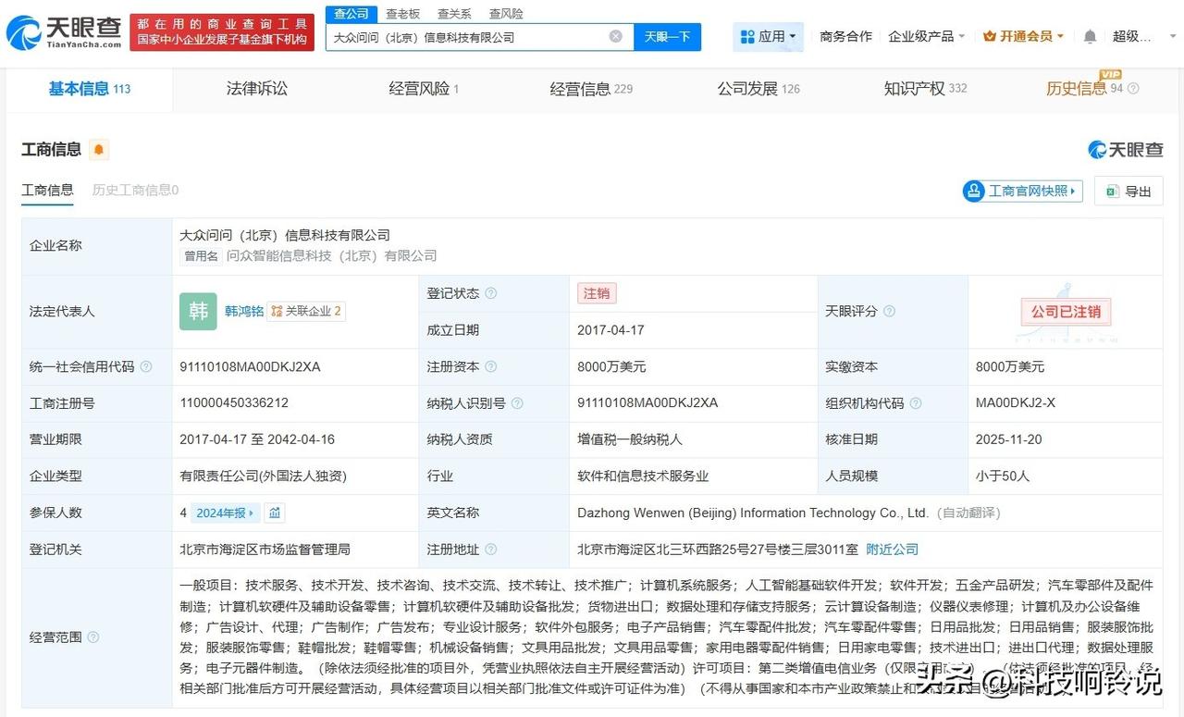
Task: Open the 应用 dropdown menu
Action: [x=768, y=36]
